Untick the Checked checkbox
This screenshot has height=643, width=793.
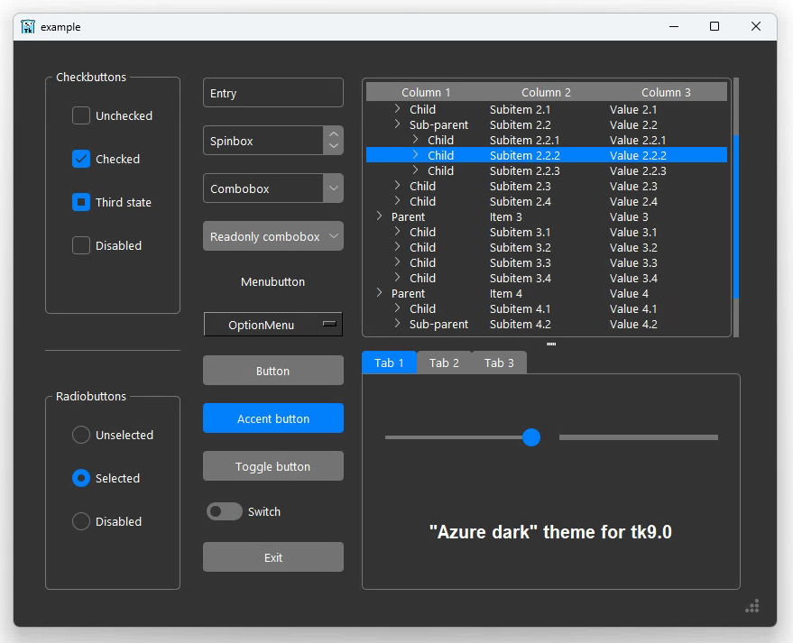[81, 159]
